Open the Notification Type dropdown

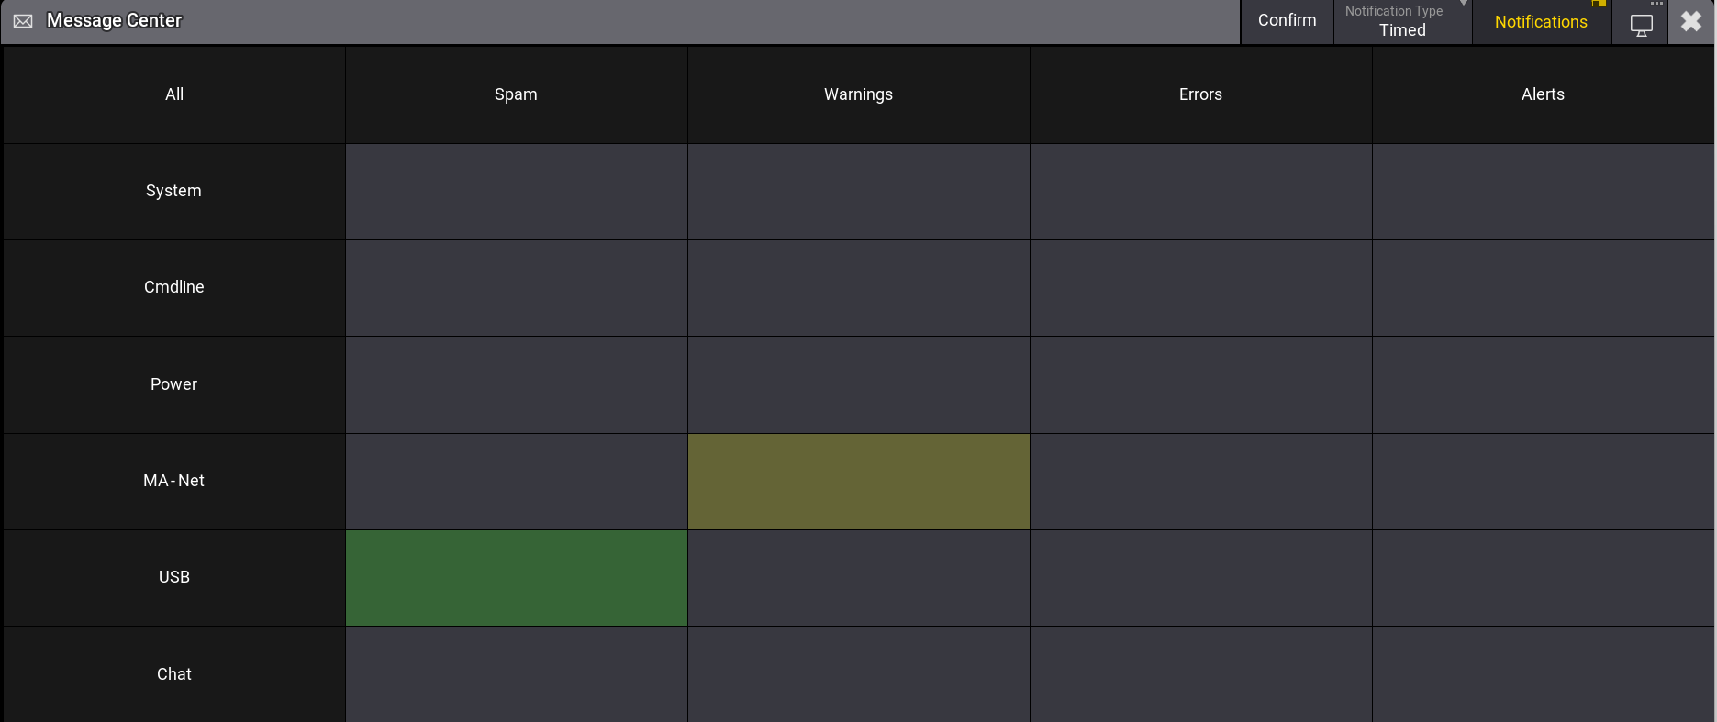1401,22
